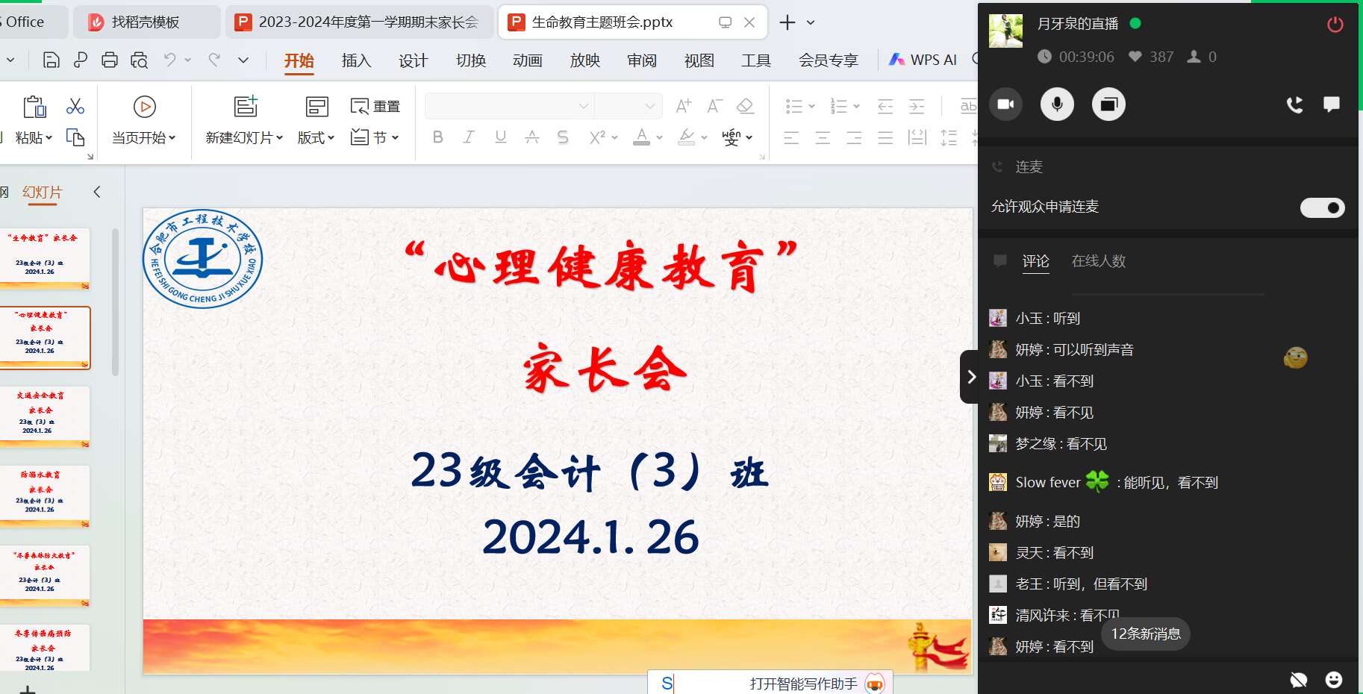Open the font name combo box
Screen dimensions: 1363x694
[508, 106]
